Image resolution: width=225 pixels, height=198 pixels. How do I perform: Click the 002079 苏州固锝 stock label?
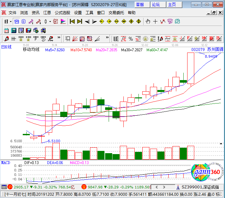pos(207,49)
